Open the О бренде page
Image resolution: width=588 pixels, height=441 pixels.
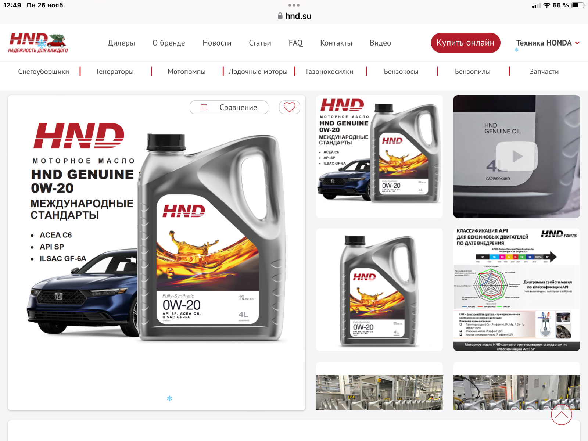click(169, 43)
